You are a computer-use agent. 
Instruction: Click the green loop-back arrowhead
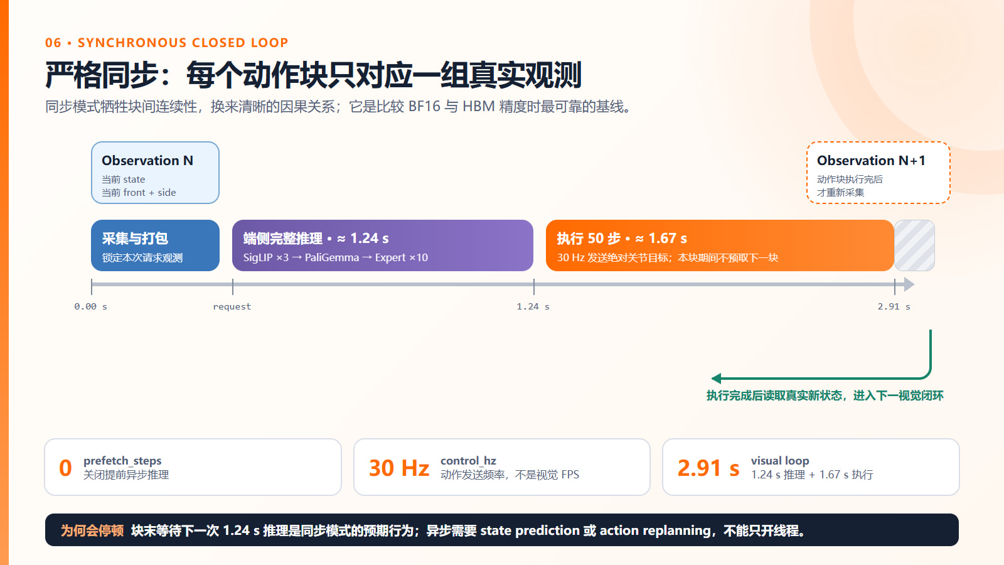tap(716, 379)
